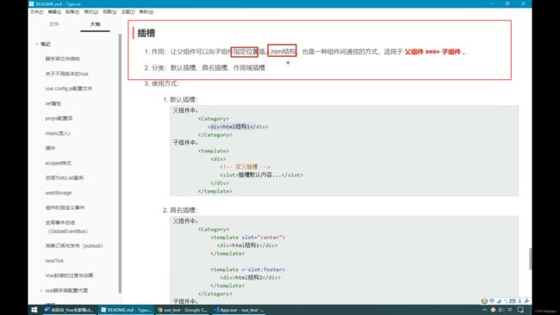The height and width of the screenshot is (315, 560).
Task: Restore down the Typora window
Action: pos(507,3)
